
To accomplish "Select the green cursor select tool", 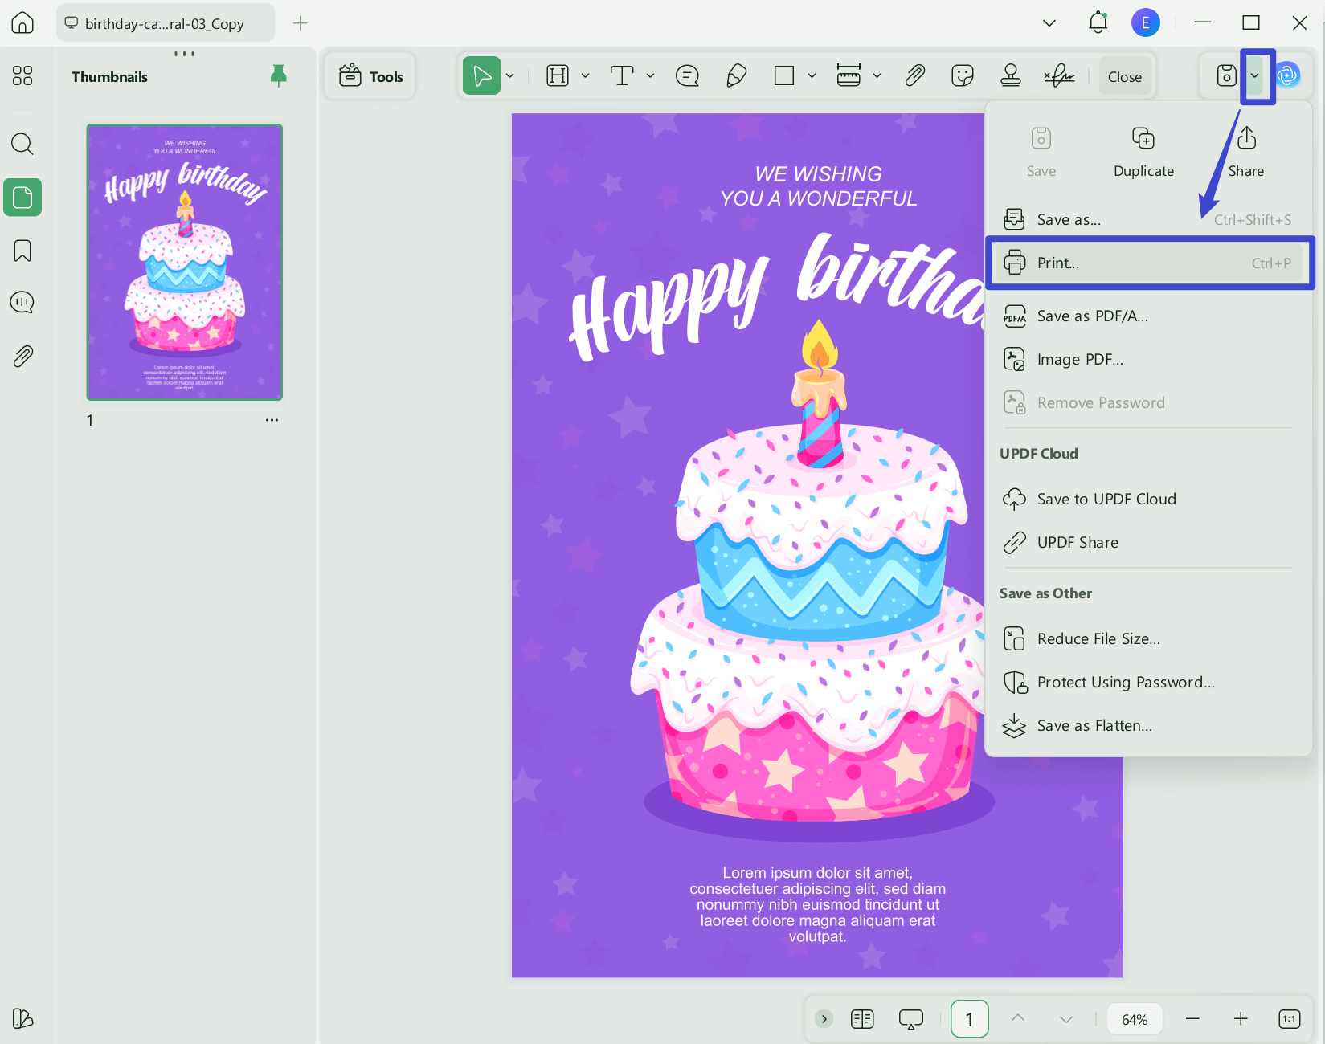I will click(x=482, y=76).
